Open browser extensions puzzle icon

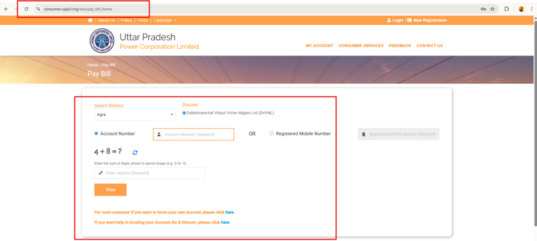coord(507,9)
